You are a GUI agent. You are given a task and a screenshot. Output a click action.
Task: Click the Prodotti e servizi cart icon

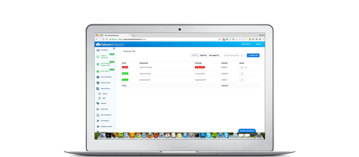[x=98, y=127]
